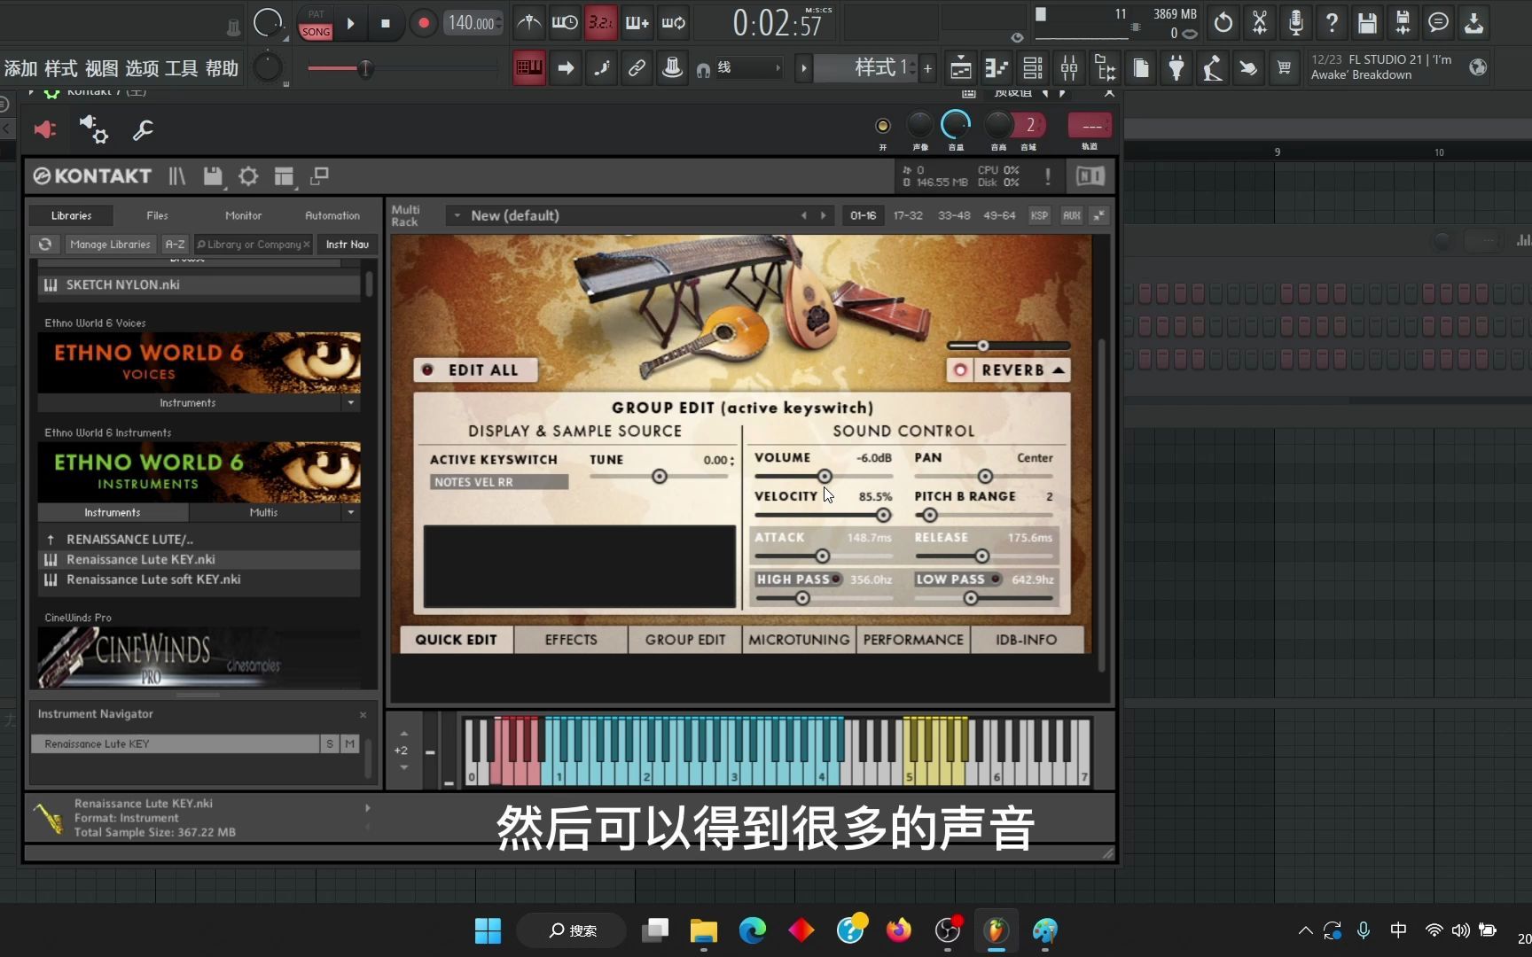Screen dimensions: 1532x957
Task: Click the link icon in FL toolbar
Action: (x=637, y=67)
